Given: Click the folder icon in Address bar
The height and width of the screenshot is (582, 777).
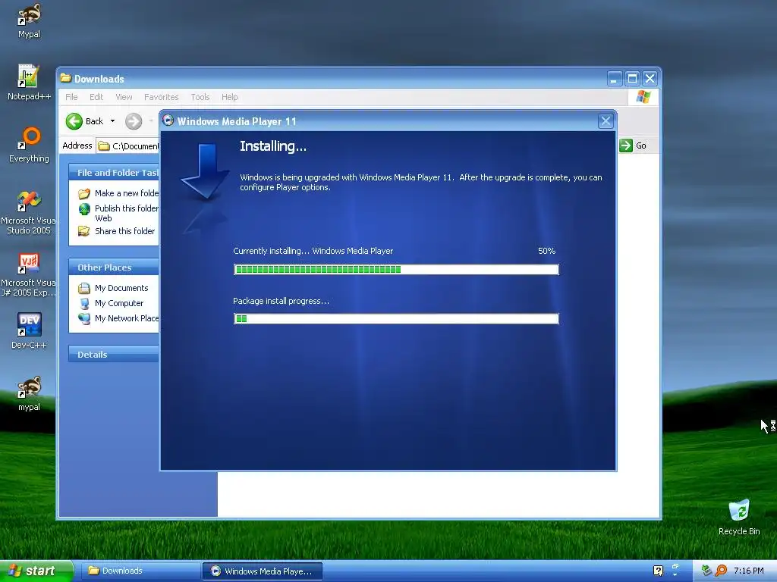Looking at the screenshot, I should click(103, 146).
